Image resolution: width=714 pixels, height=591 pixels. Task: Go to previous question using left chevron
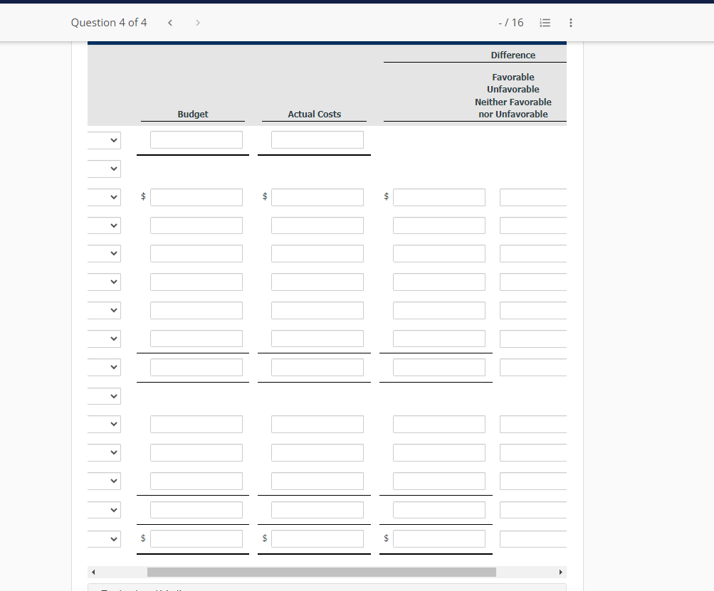[x=170, y=22]
